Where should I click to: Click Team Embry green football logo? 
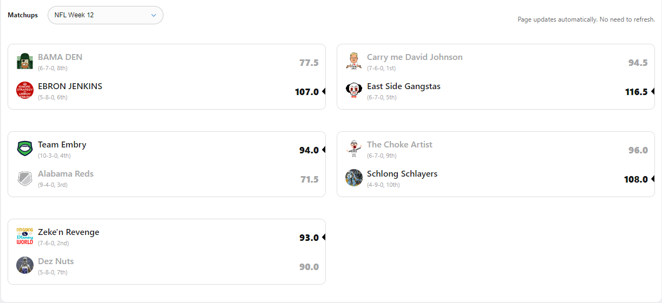[25, 149]
